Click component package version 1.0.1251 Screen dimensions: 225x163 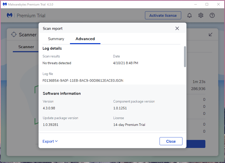(120, 108)
